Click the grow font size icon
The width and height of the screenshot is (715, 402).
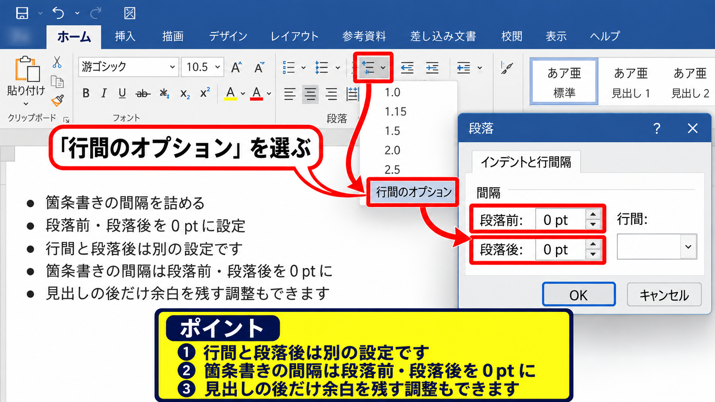[236, 67]
